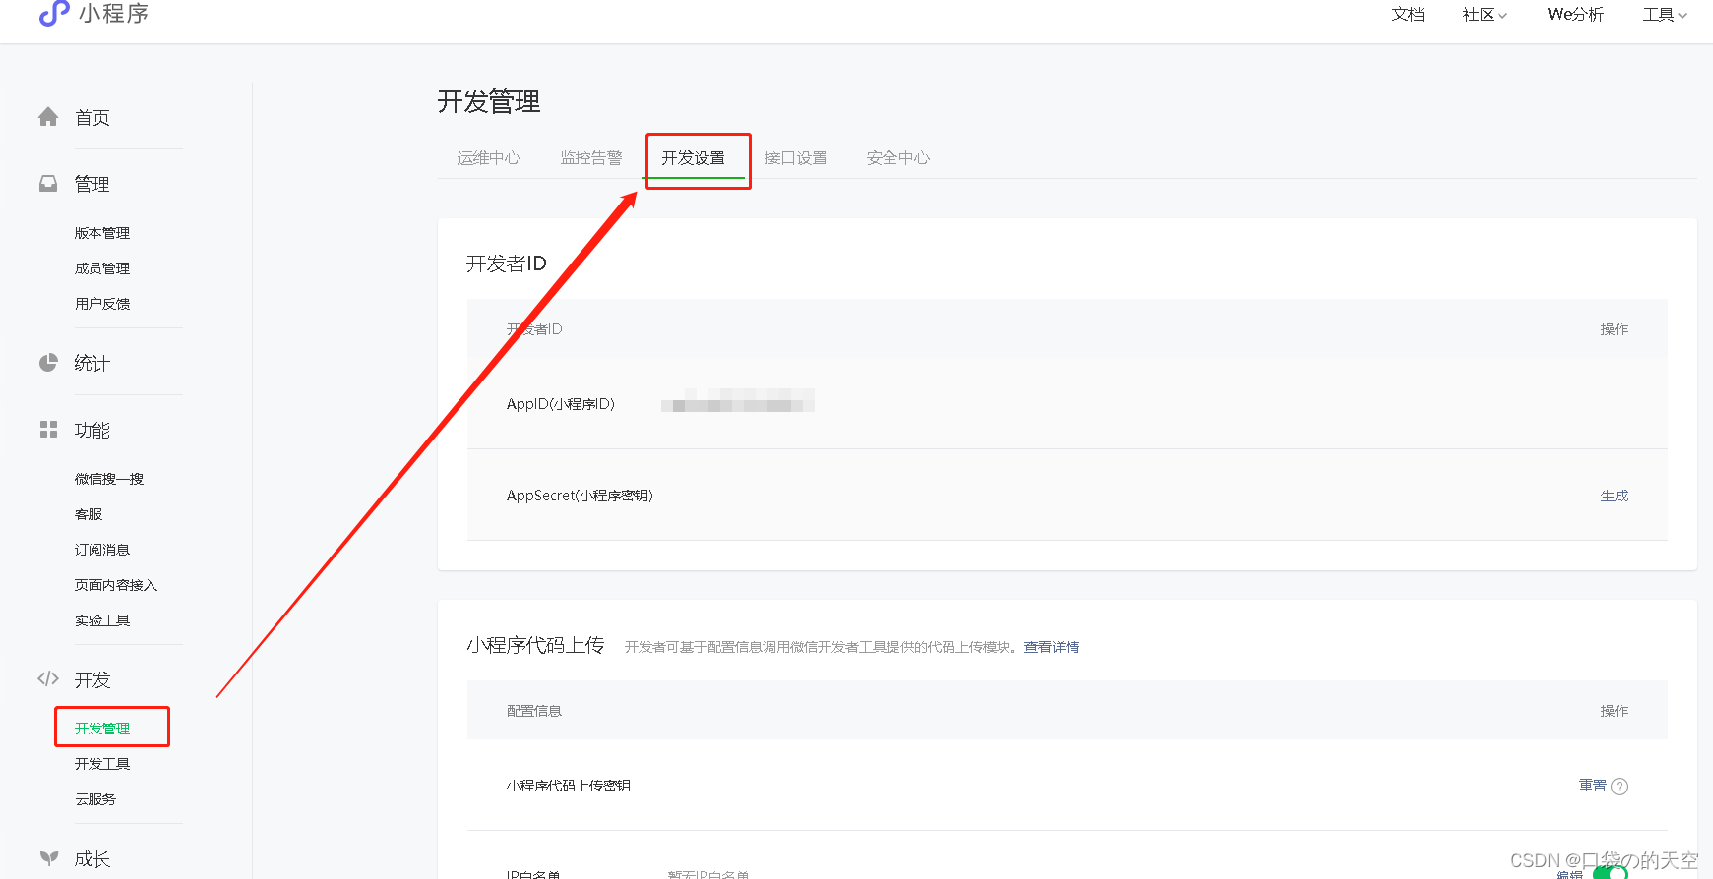Screen dimensions: 1713x879
Task: Click the help question mark next to 重置
Action: [x=1620, y=787]
